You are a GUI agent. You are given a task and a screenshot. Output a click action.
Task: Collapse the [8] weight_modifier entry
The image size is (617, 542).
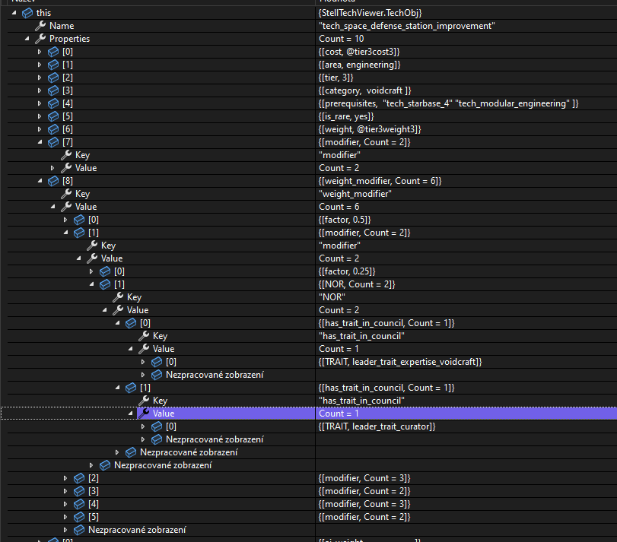pyautogui.click(x=40, y=181)
